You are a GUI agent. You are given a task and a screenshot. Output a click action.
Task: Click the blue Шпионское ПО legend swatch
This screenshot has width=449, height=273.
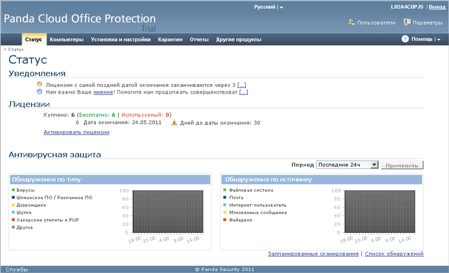13,197
